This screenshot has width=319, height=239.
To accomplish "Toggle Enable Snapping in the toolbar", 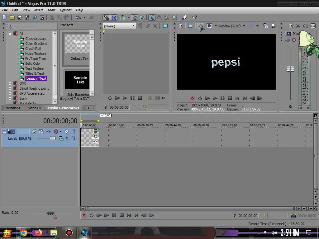I will click(x=106, y=17).
